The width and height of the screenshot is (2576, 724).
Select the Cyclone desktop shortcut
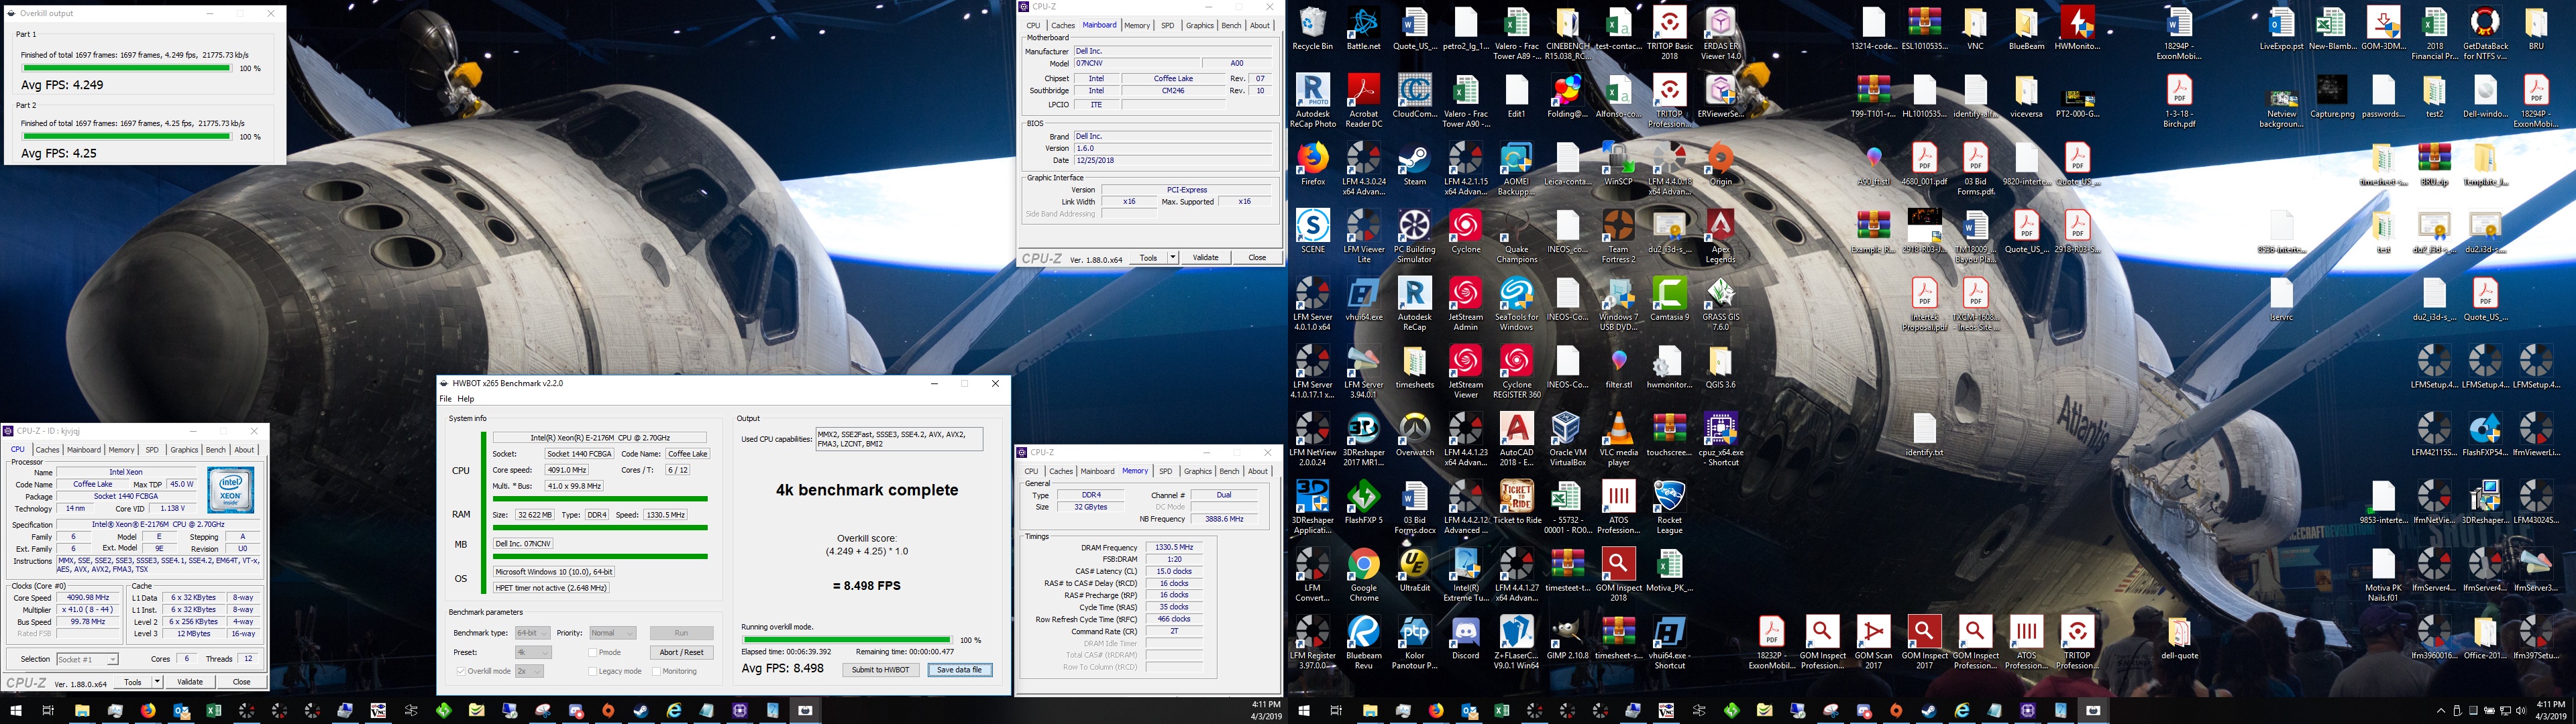[x=1465, y=232]
